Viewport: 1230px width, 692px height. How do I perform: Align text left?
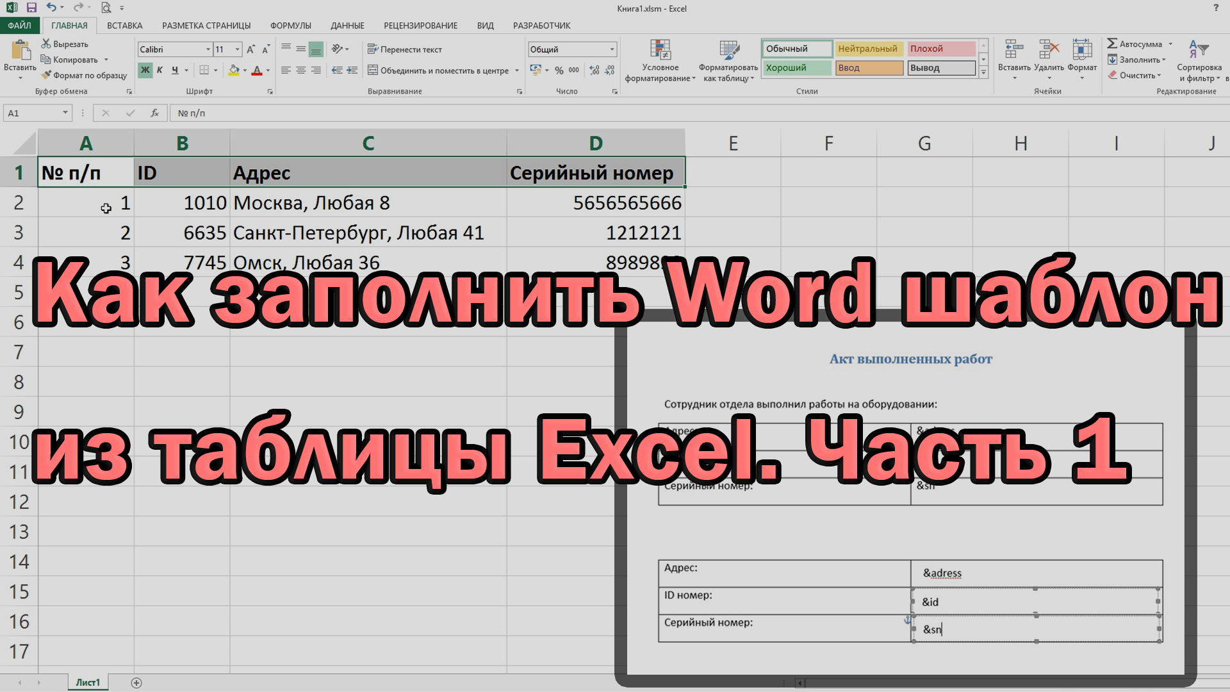point(286,70)
